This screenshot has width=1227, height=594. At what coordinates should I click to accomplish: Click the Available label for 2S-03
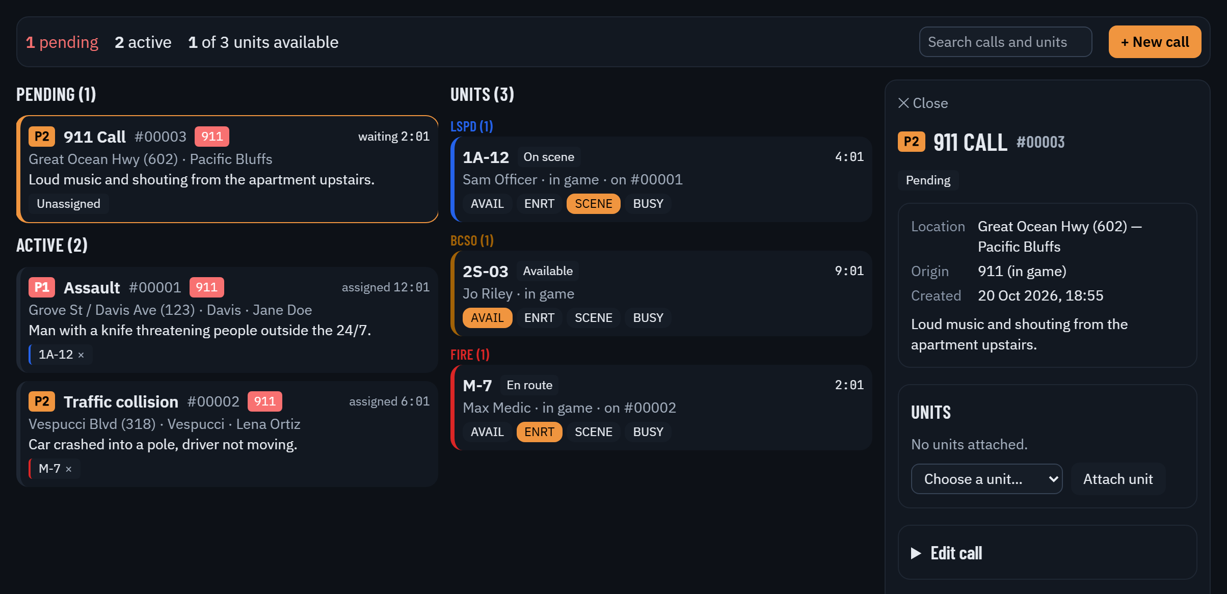tap(548, 271)
